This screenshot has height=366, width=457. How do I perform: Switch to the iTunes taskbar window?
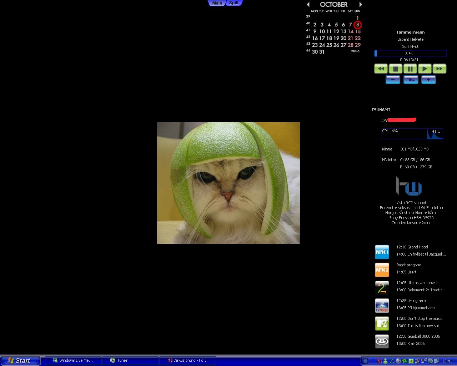pos(130,360)
